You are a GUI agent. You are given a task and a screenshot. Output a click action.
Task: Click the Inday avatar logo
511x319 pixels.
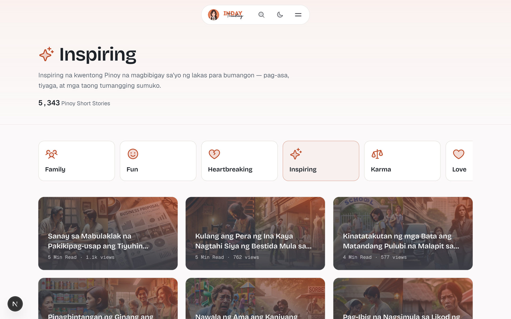tap(213, 15)
